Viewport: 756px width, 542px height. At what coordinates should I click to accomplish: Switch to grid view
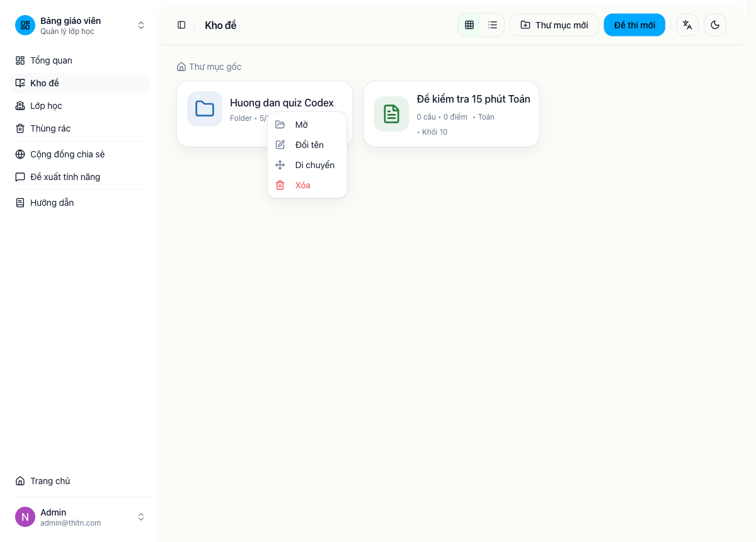point(469,25)
